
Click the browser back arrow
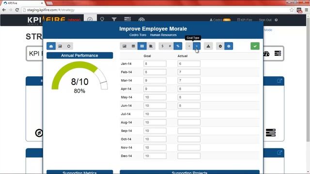click(4, 10)
